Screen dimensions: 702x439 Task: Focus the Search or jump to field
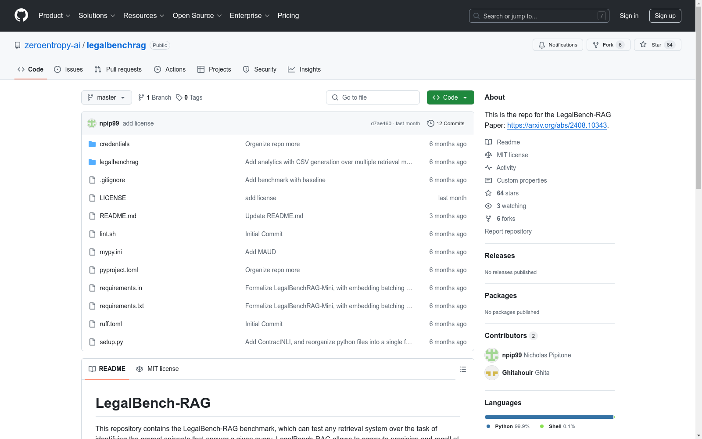pyautogui.click(x=539, y=16)
